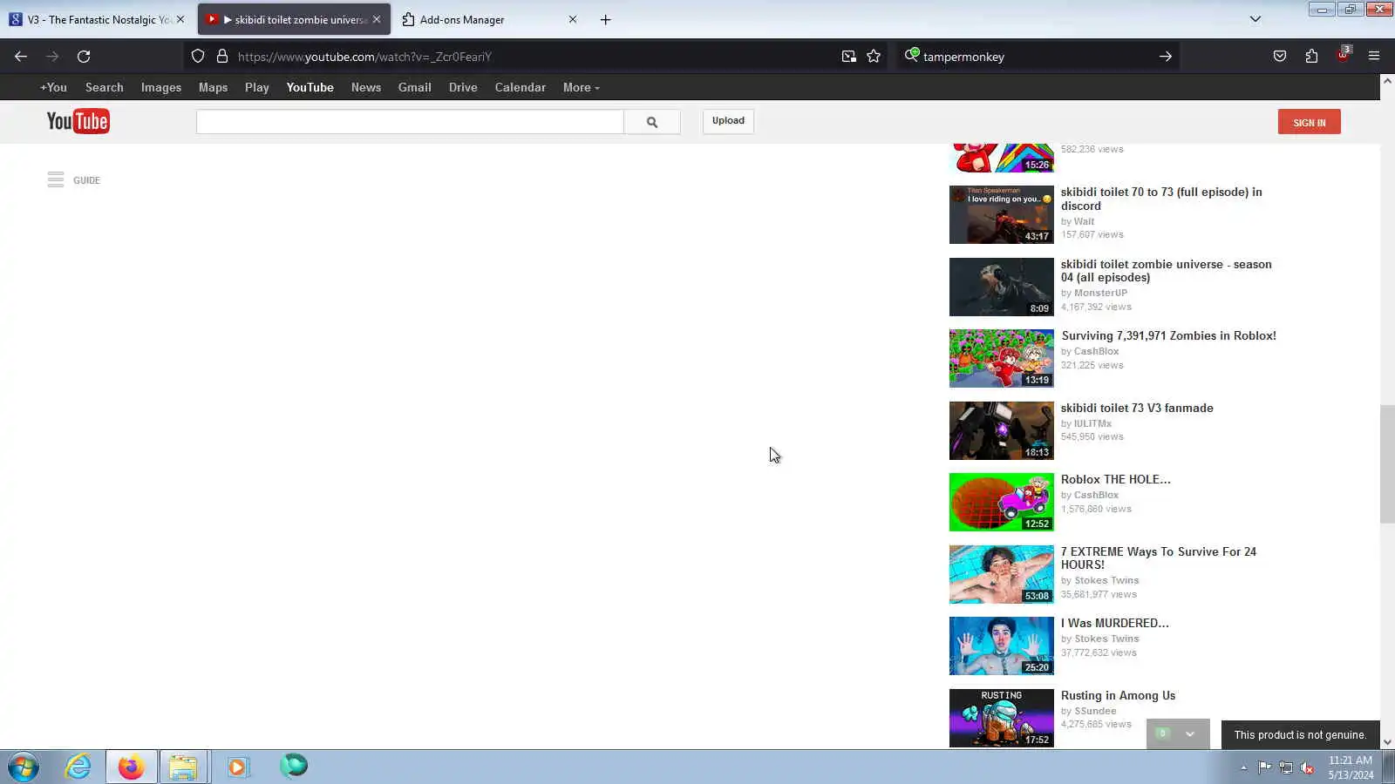1395x784 pixels.
Task: Select the skibidi toilet zombie universe tab
Action: click(294, 19)
